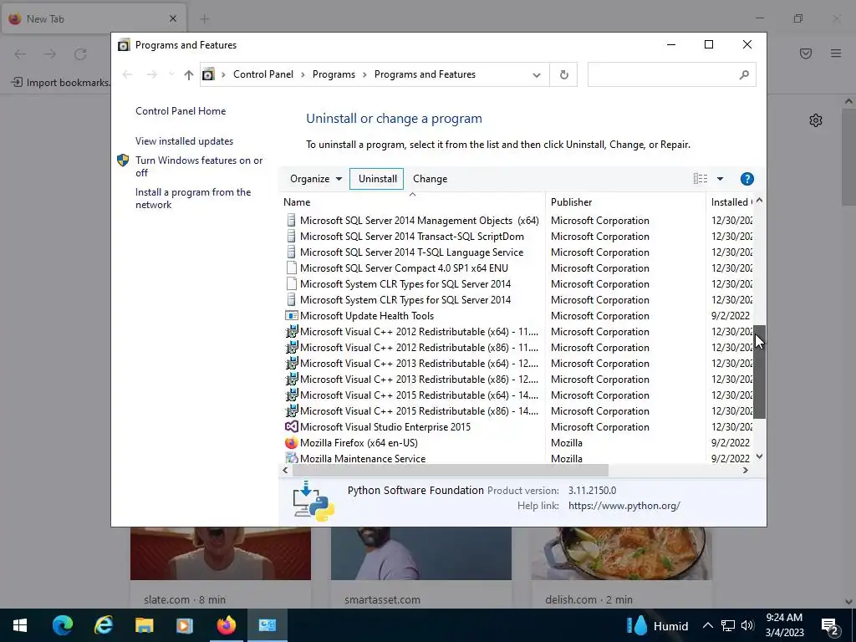Select Microsoft SQL Server 2014 Management Objects (x64)

pos(420,221)
